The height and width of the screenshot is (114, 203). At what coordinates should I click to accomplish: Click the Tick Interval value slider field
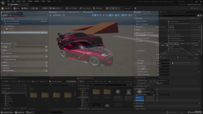pos(163,95)
